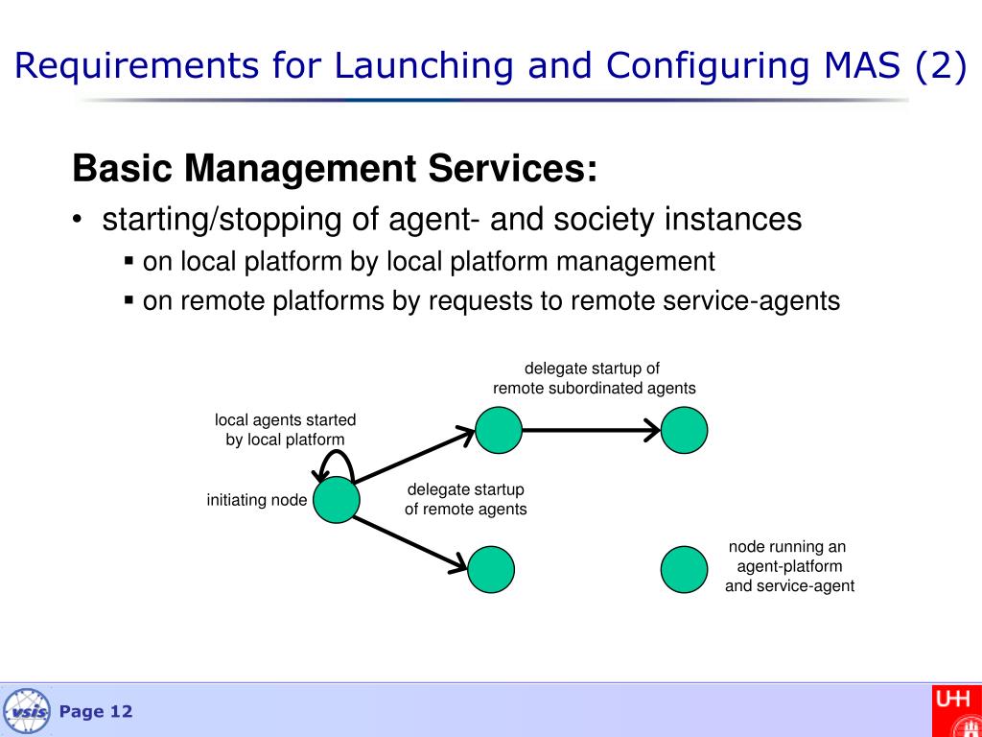Click the VSIS logo in the footer
The width and height of the screenshot is (982, 737).
(x=27, y=711)
